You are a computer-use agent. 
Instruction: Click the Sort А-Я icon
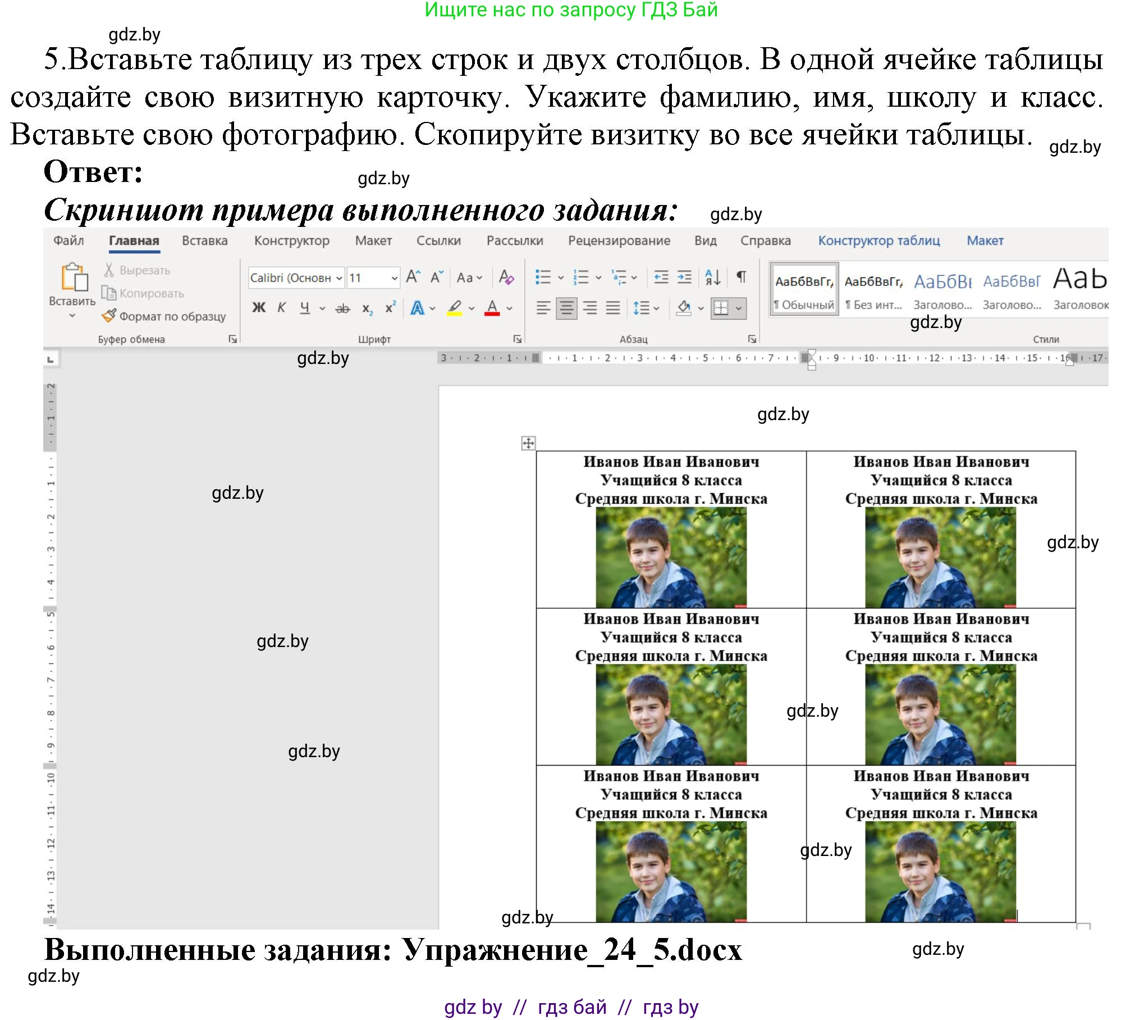click(x=713, y=277)
